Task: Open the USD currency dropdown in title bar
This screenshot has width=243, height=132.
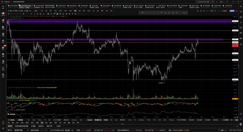Action: (x=222, y=2)
